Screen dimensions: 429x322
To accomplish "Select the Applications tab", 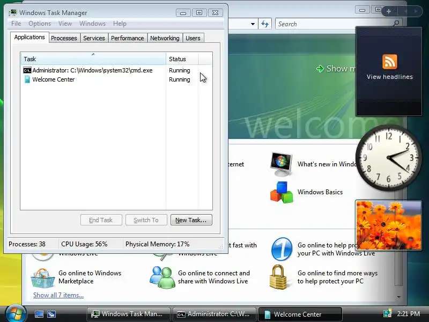I will point(29,37).
